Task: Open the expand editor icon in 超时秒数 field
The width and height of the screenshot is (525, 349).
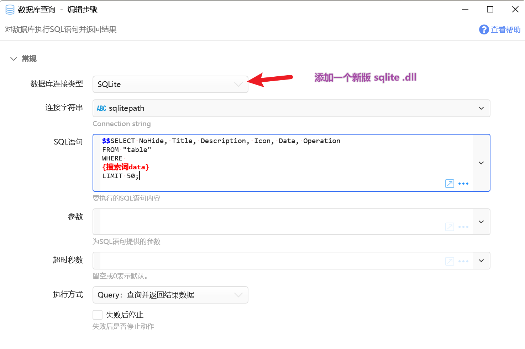Action: pos(450,261)
